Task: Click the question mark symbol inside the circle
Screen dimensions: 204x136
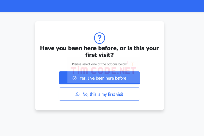Action: point(99,38)
